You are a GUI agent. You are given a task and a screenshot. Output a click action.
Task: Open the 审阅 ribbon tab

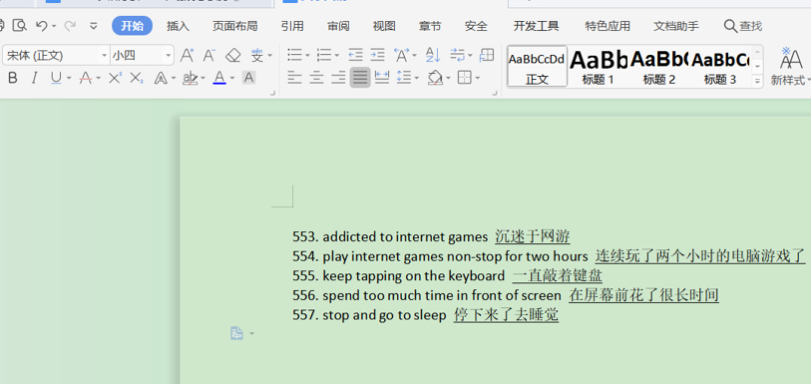pyautogui.click(x=338, y=26)
